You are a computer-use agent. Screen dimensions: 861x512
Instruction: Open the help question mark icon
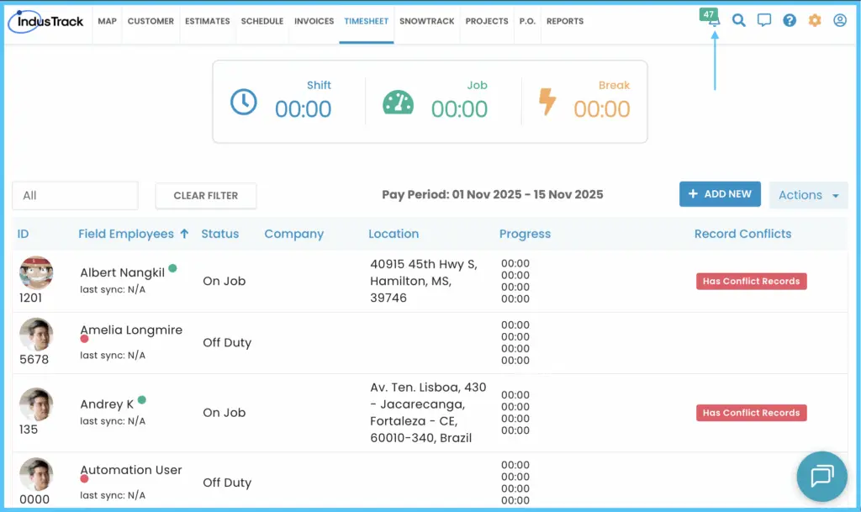pyautogui.click(x=789, y=21)
